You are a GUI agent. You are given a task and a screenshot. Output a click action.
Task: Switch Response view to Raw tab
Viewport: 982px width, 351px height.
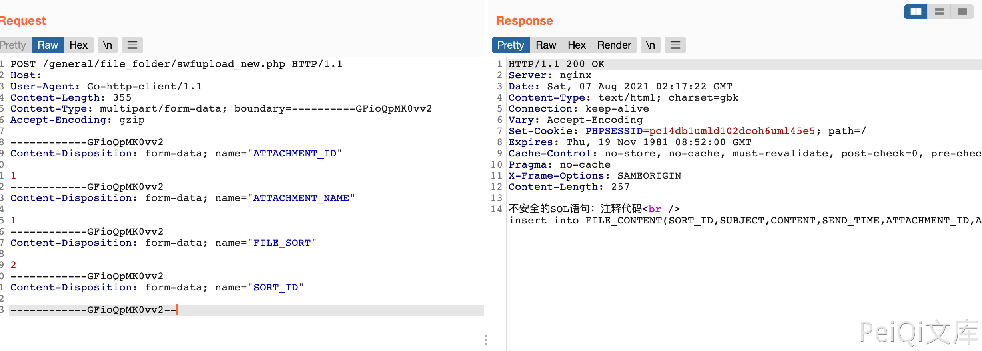(546, 45)
